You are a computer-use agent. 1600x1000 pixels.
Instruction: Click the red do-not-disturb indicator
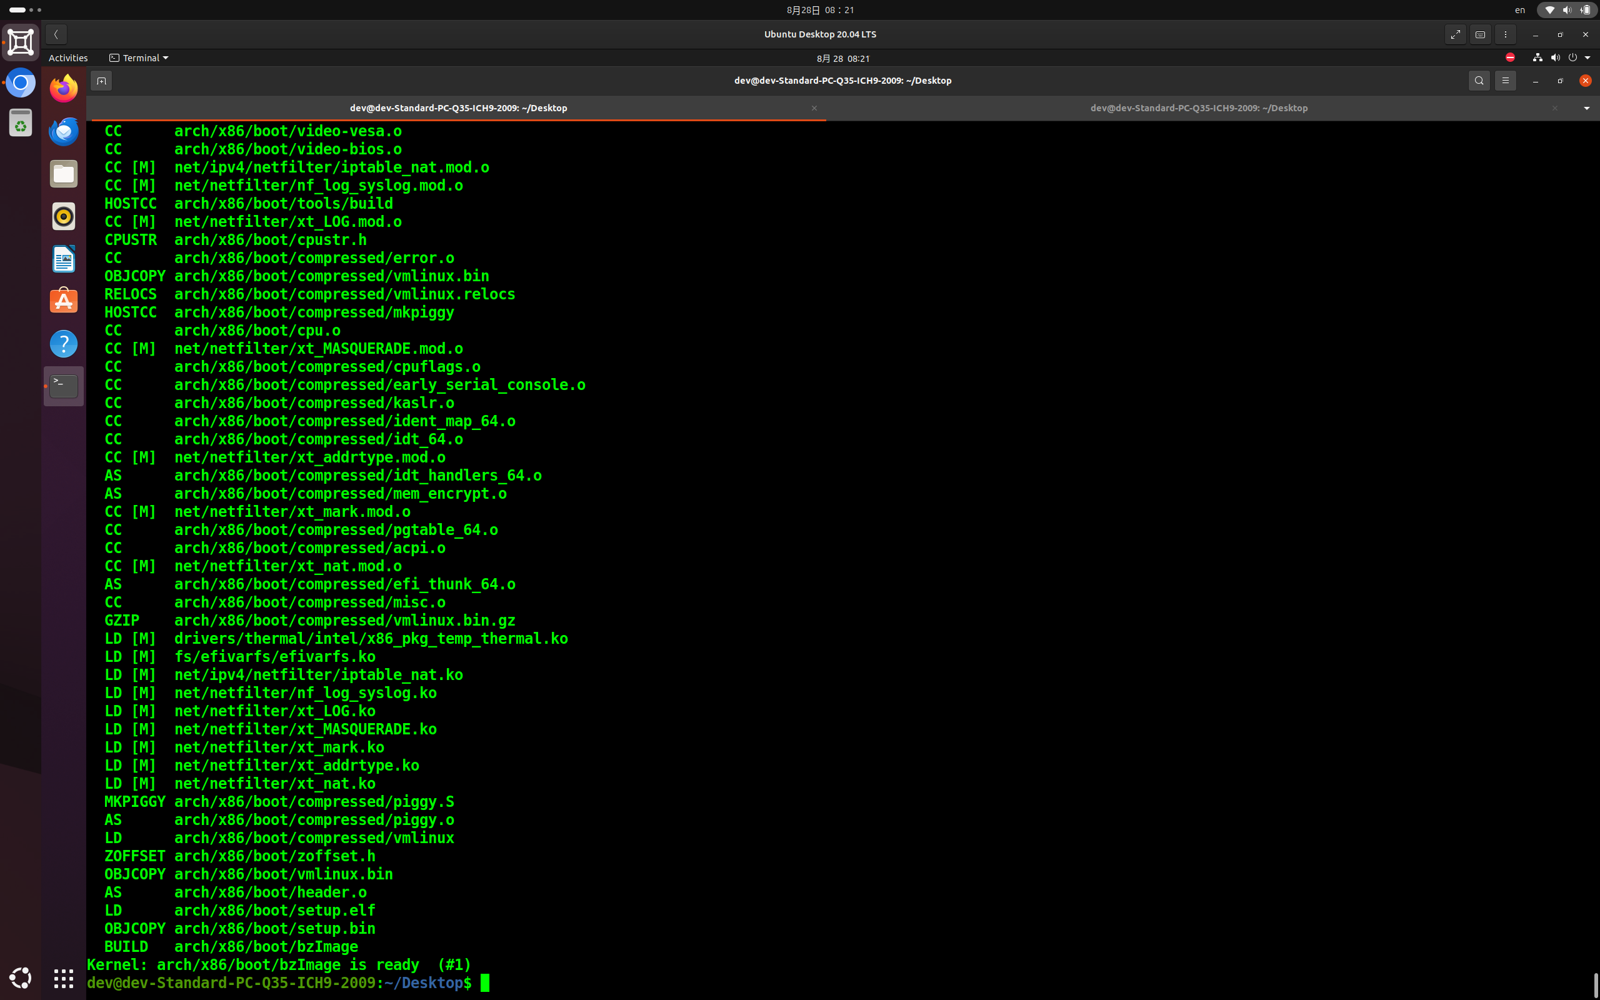click(1510, 57)
